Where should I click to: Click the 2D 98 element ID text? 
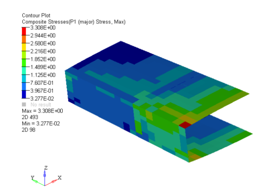(29, 130)
